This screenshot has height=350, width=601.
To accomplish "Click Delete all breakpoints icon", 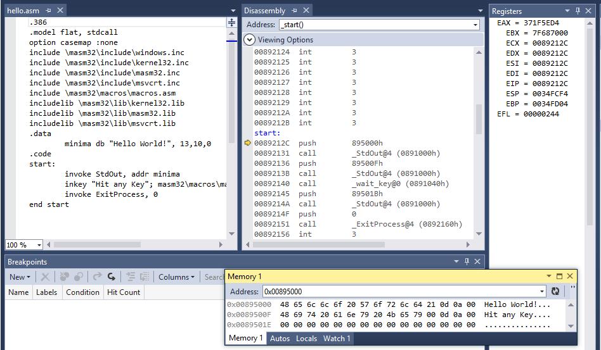I will click(x=64, y=277).
